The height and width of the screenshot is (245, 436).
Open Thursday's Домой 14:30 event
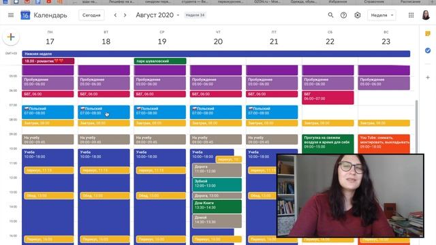click(x=217, y=221)
